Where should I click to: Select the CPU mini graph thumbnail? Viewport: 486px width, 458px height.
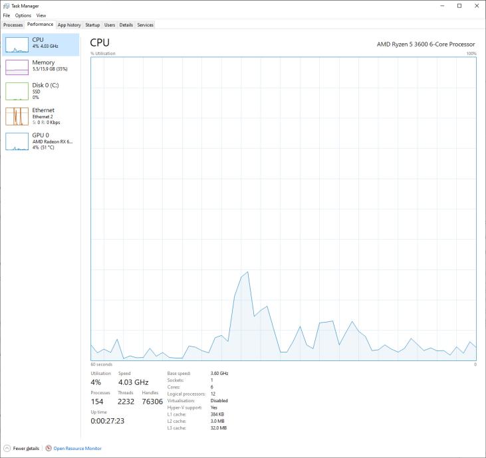tap(17, 45)
